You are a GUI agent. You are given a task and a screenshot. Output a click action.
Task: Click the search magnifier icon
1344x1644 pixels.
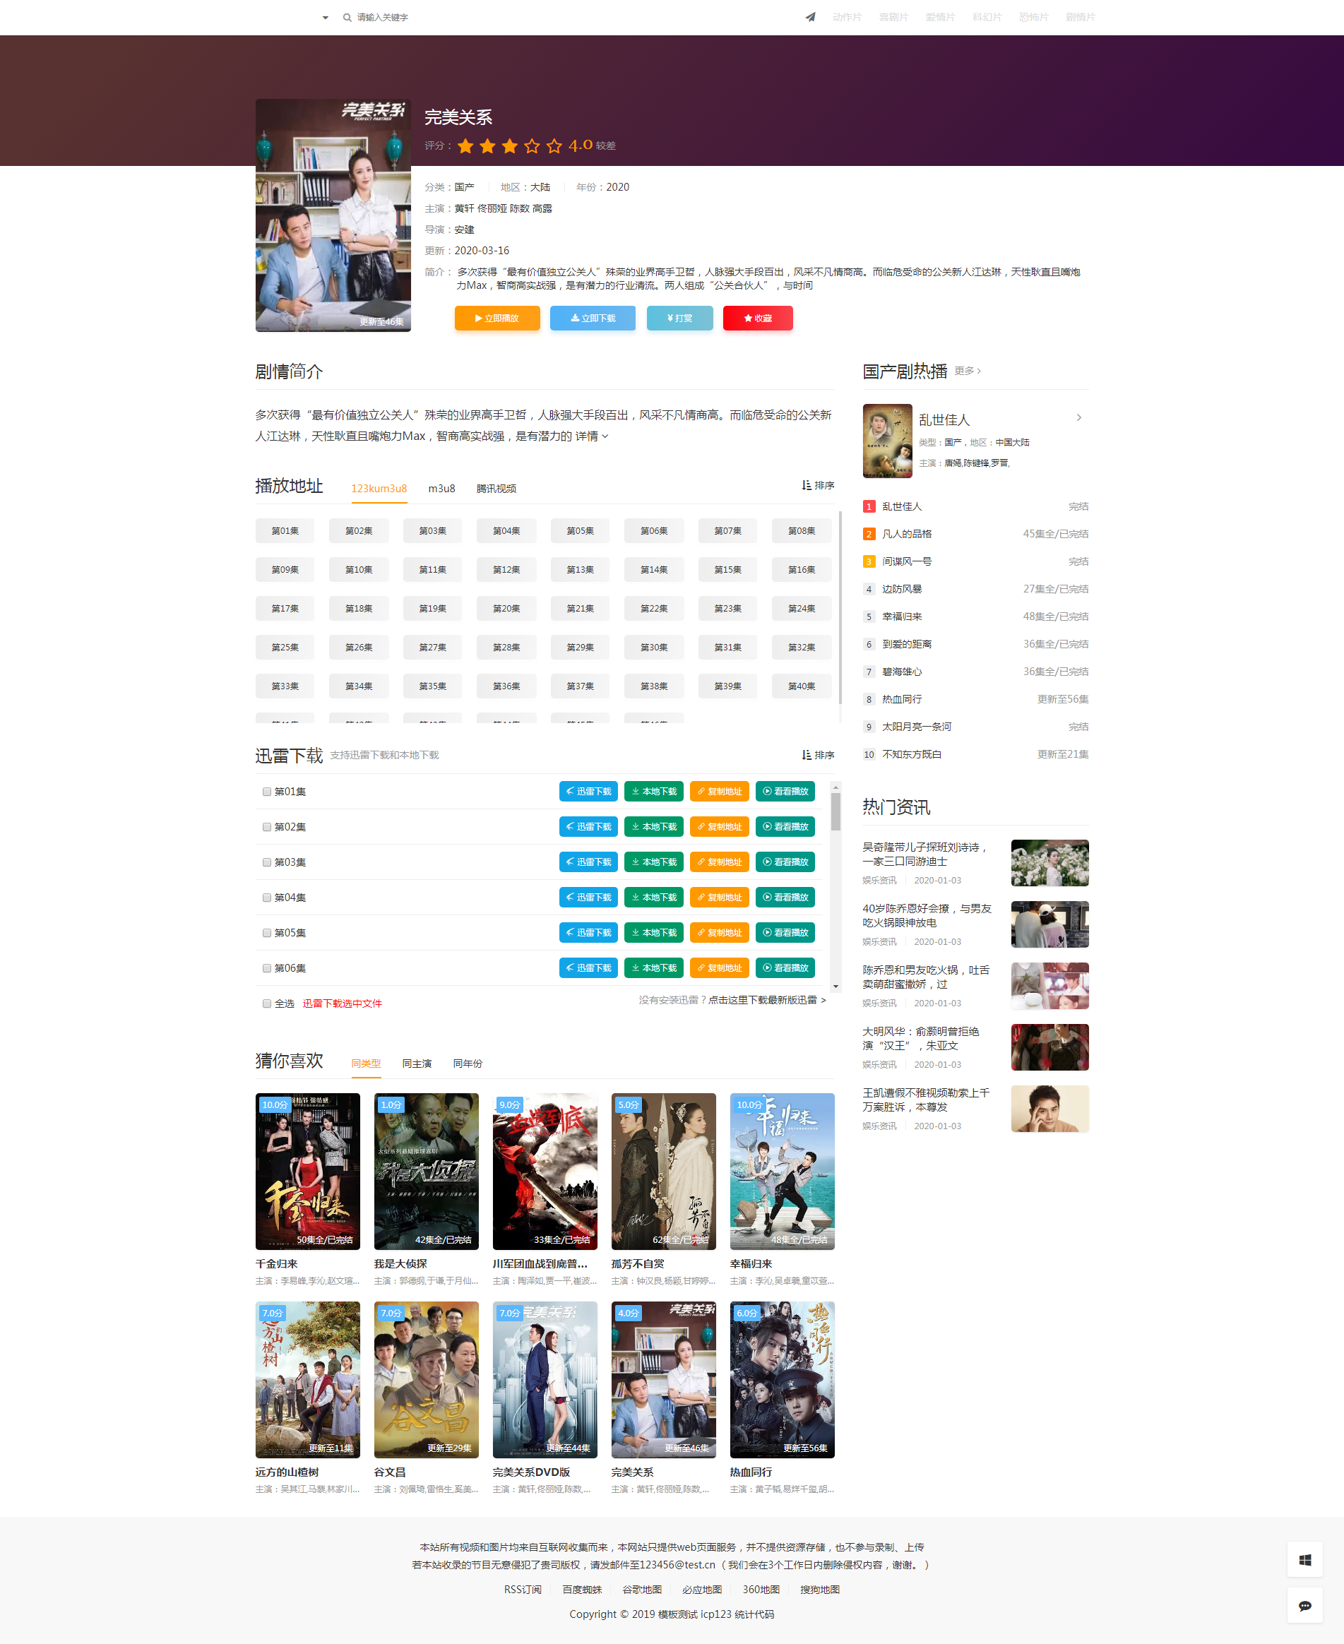(x=347, y=17)
